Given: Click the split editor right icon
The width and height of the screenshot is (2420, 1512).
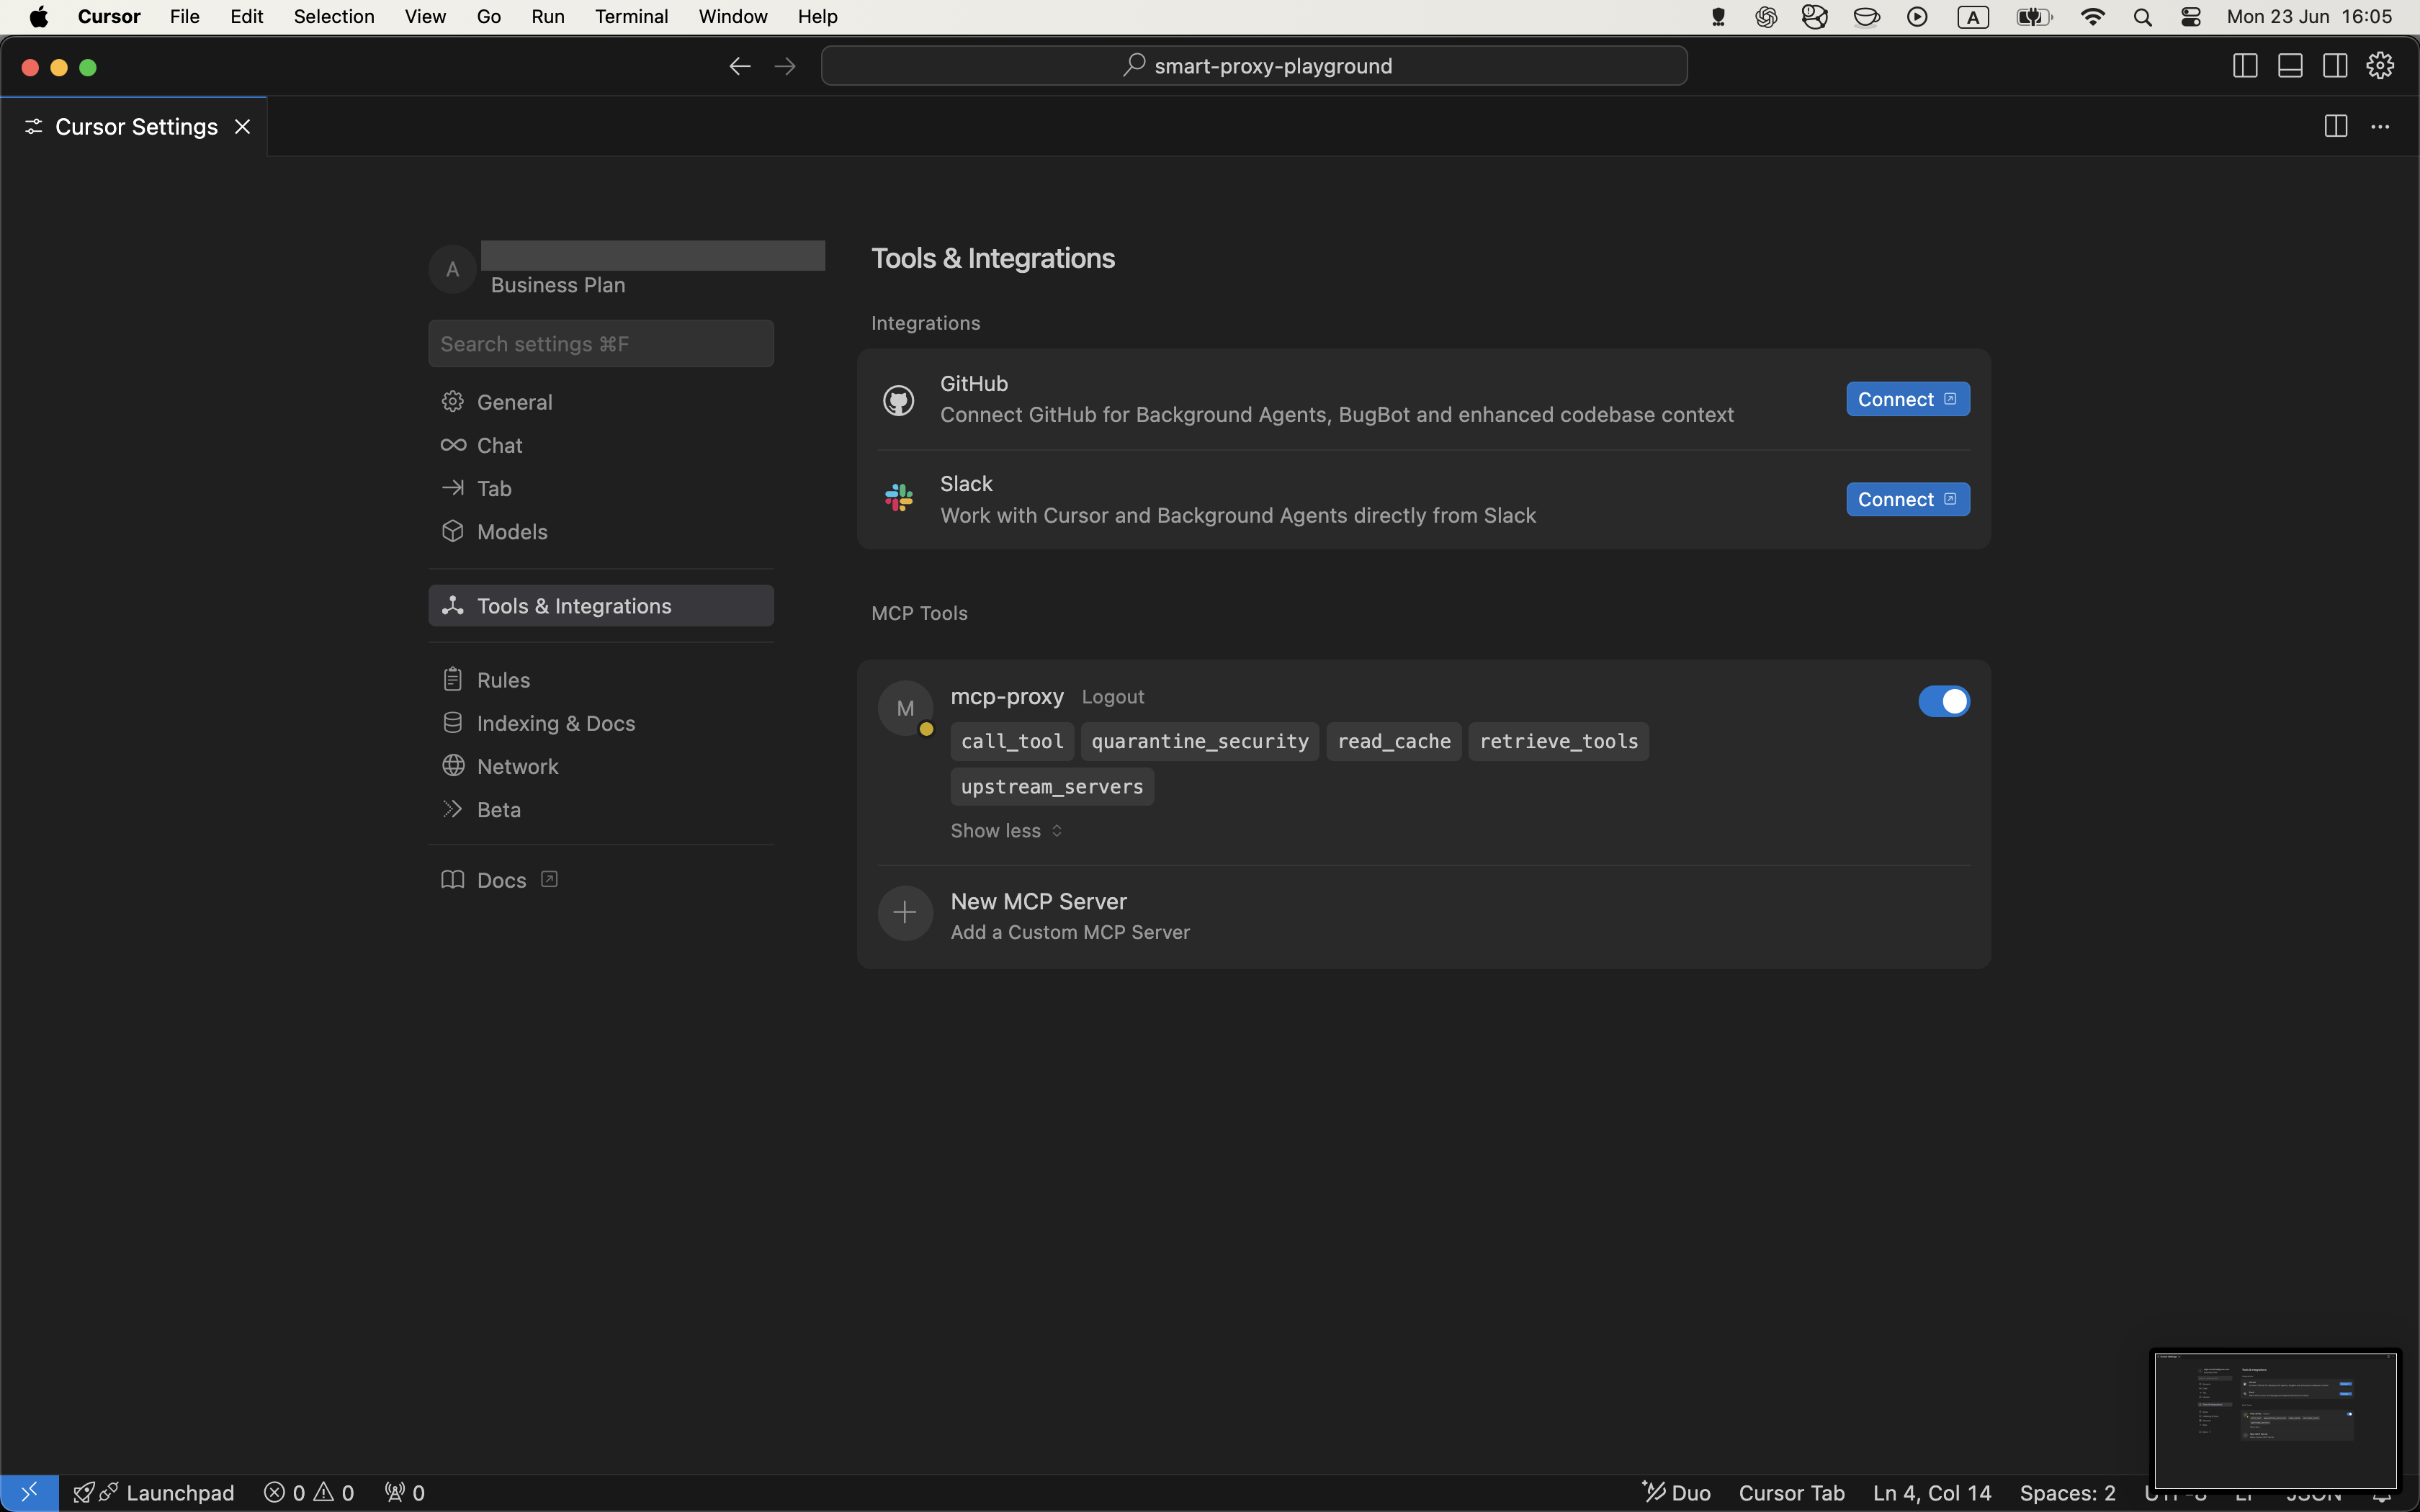Looking at the screenshot, I should click(2335, 127).
